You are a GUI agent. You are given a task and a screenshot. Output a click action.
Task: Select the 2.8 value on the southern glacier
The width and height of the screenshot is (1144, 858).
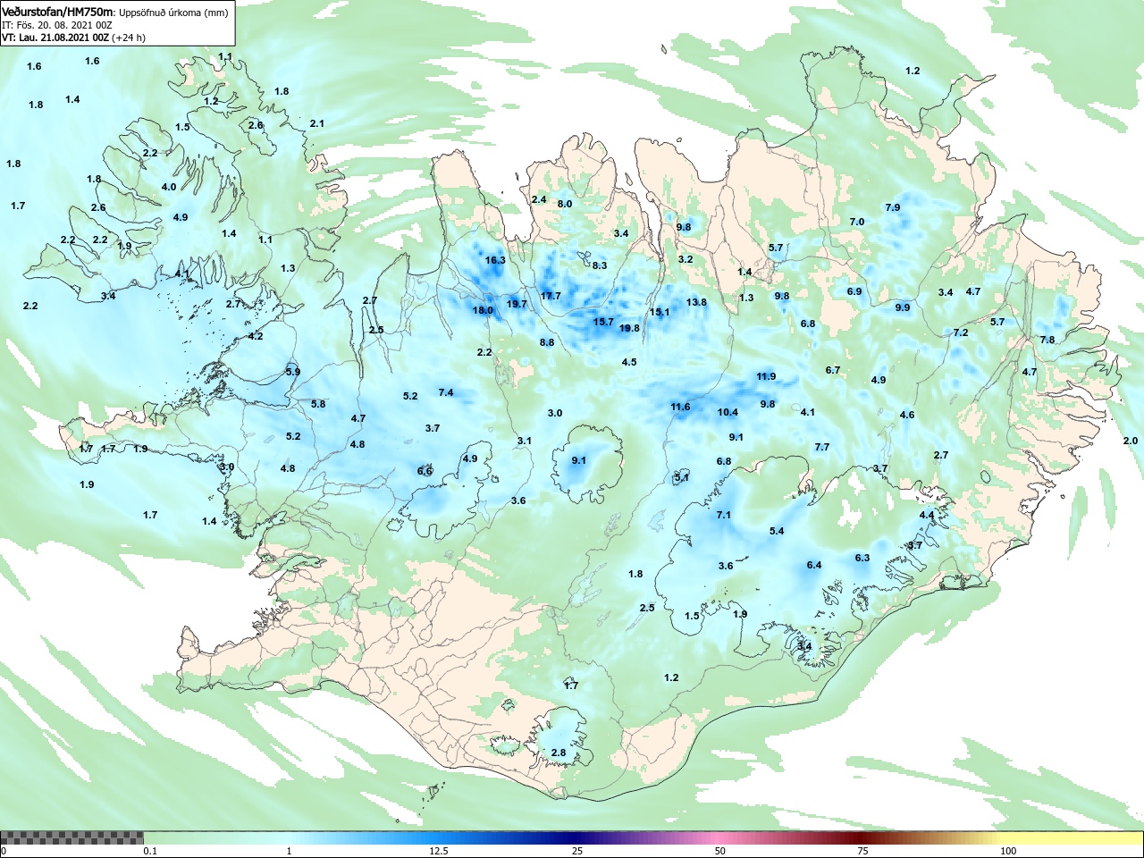[559, 753]
